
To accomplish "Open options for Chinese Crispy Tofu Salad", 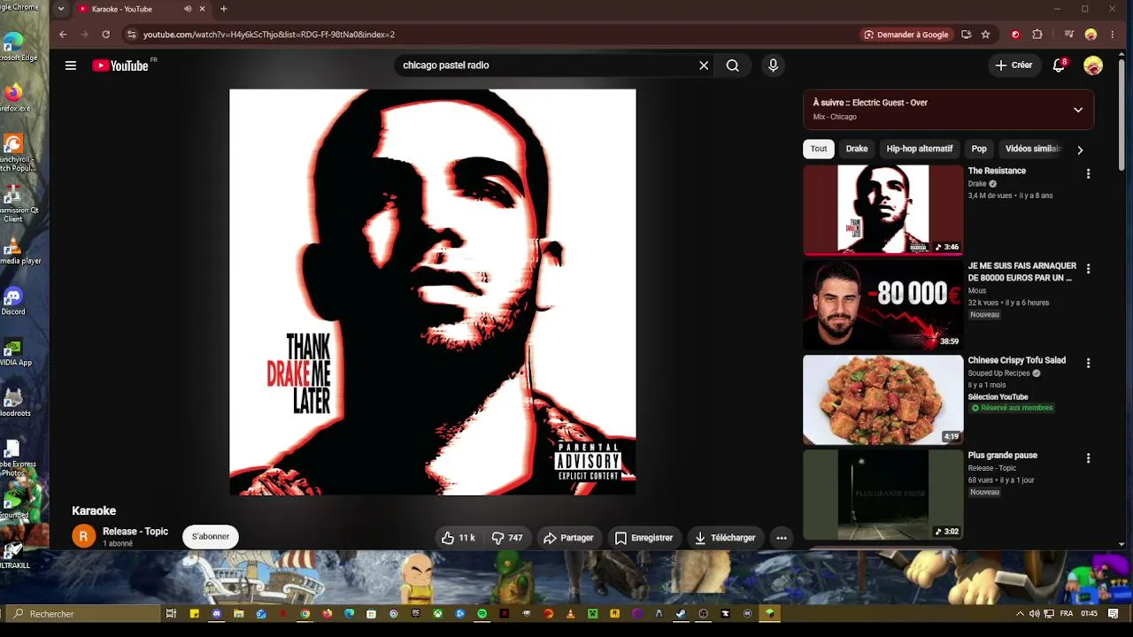I will [1088, 364].
